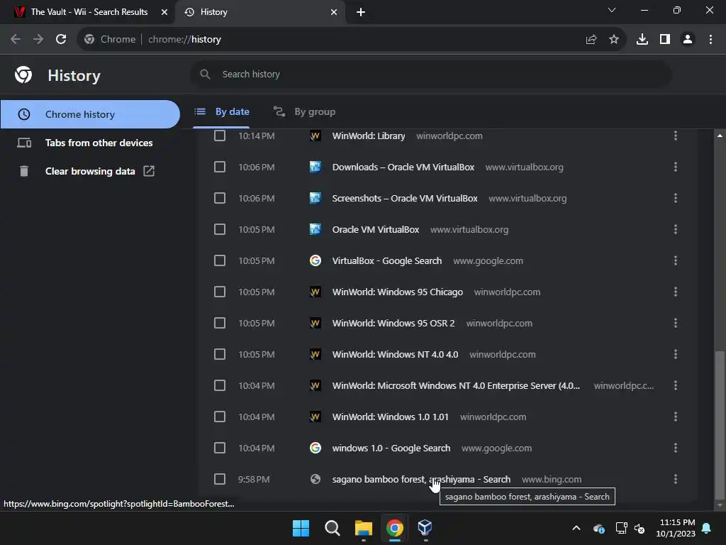
Task: Open WinWorld: Windows 95 OSR 2 link
Action: click(393, 323)
